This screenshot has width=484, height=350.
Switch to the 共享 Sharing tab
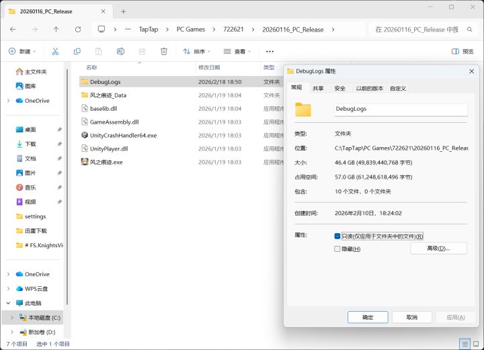(x=318, y=88)
